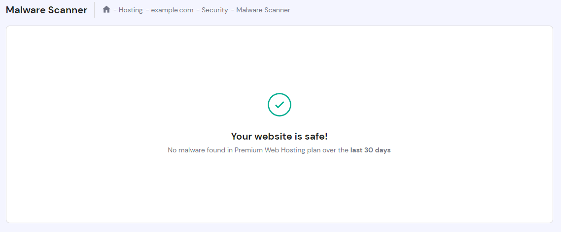Viewport: 561px width, 232px height.
Task: Click the dash separator before example.com
Action: [147, 10]
